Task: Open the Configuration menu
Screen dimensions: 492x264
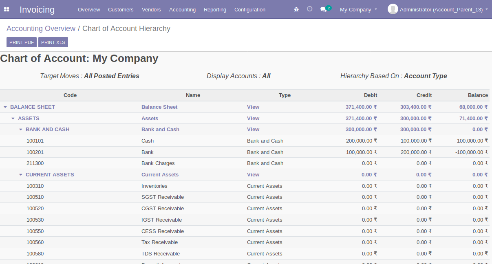Action: pos(250,9)
